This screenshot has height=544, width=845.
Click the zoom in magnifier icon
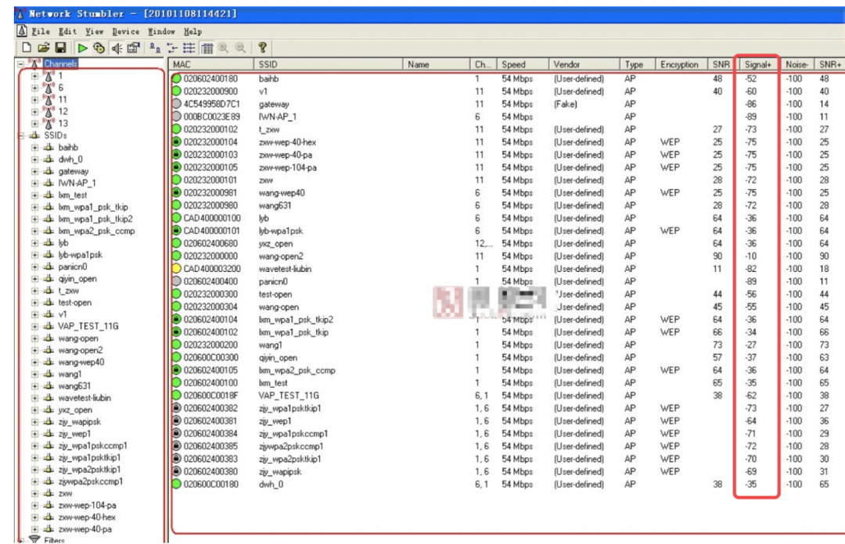click(224, 48)
